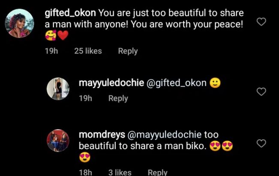Reply to the mayyuledochie comment
The width and height of the screenshot is (279, 176).
pyautogui.click(x=118, y=98)
